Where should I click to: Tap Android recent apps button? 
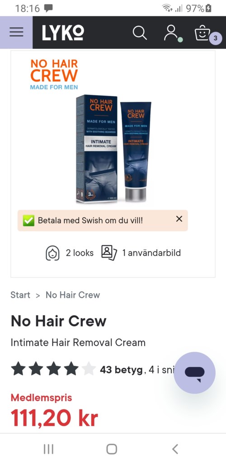click(x=48, y=449)
